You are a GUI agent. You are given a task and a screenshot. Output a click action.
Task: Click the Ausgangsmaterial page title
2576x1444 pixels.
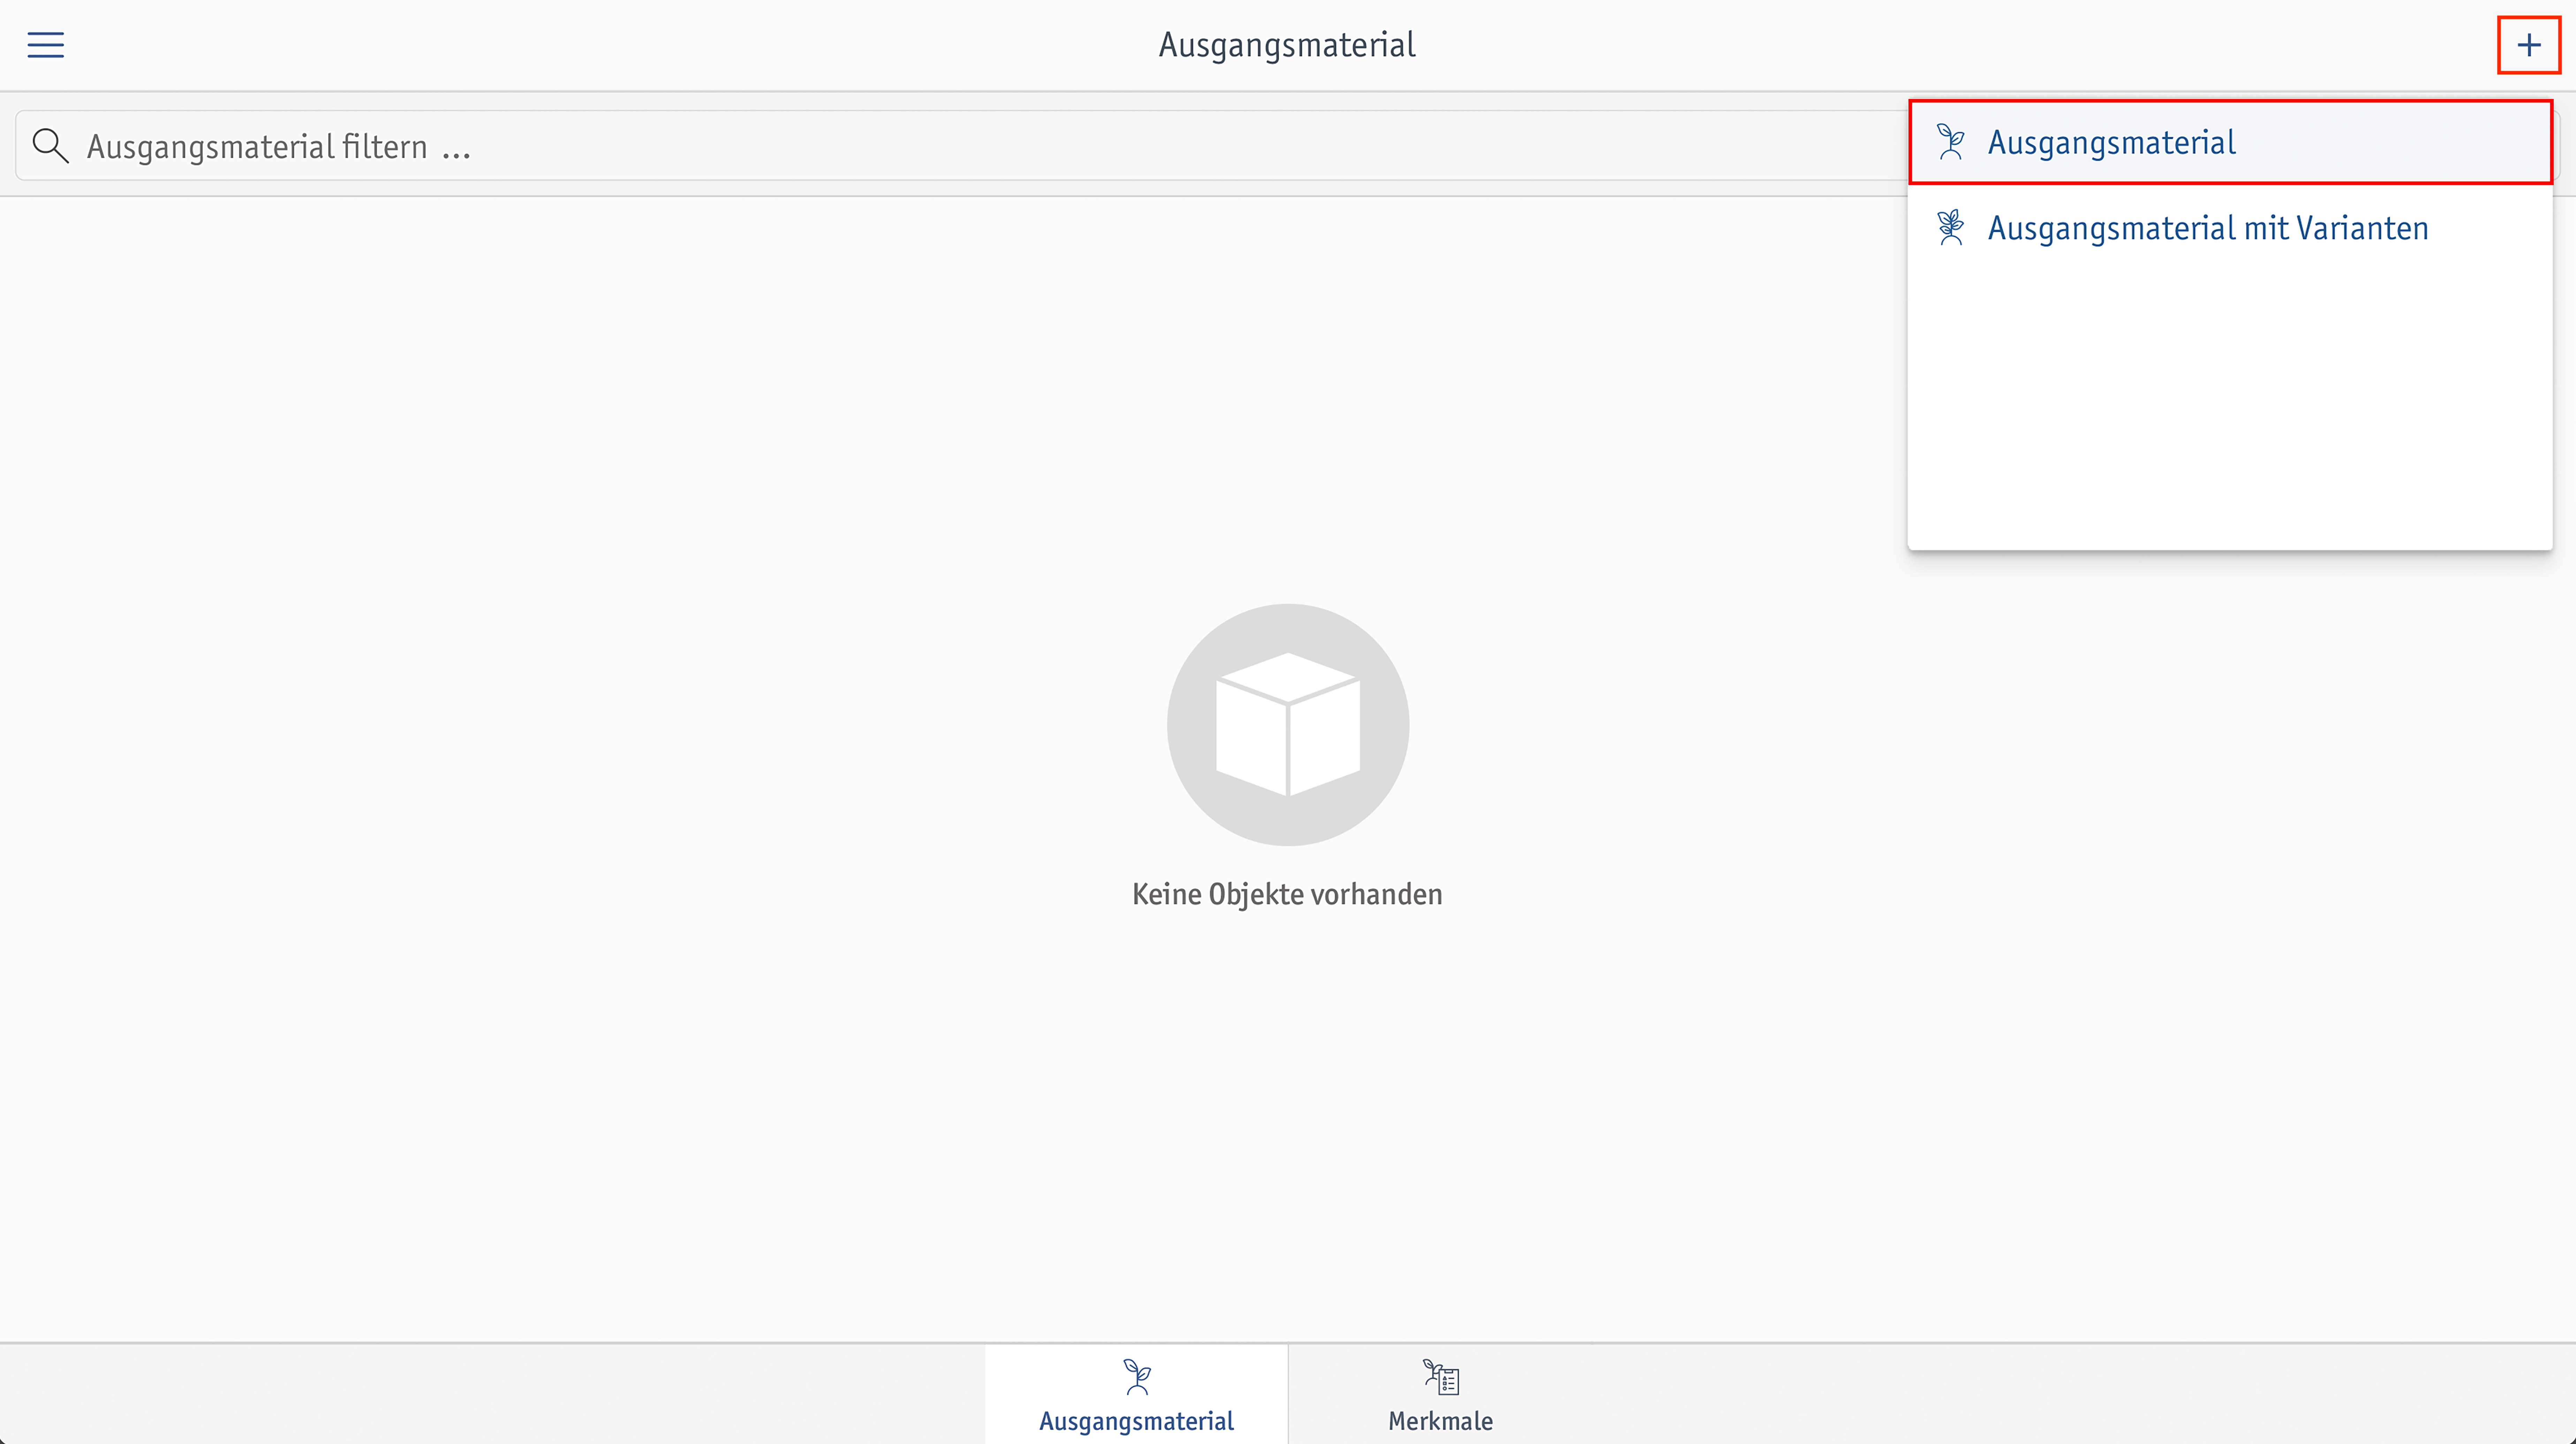click(x=1287, y=45)
